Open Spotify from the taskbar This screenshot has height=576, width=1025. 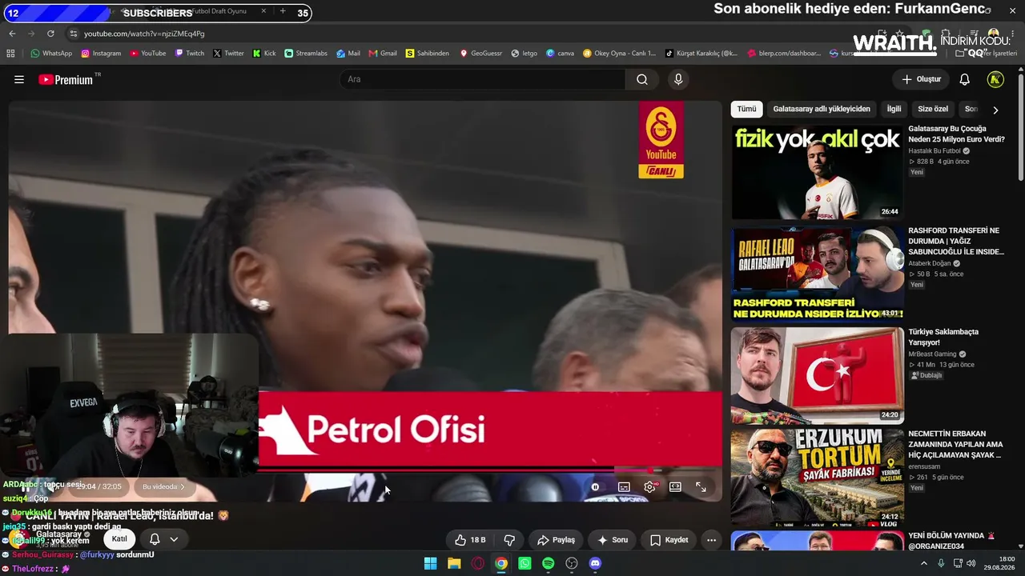point(548,563)
